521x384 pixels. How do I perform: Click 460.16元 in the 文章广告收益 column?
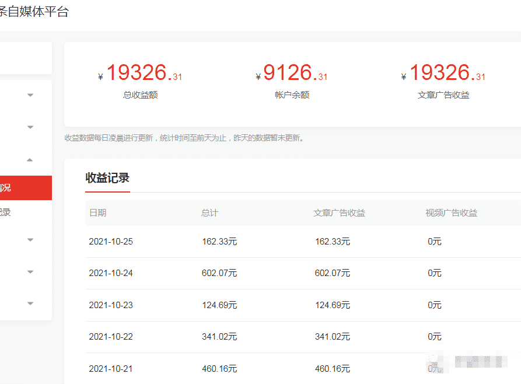coord(333,368)
